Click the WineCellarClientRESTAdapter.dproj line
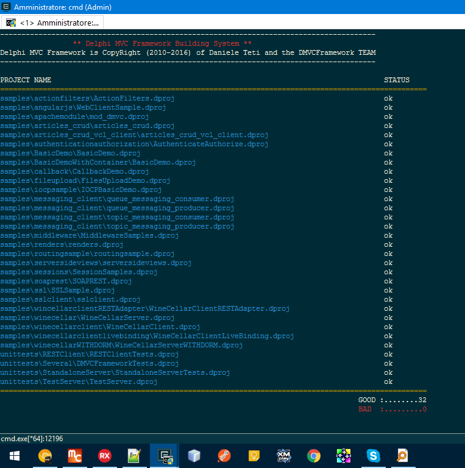 pyautogui.click(x=145, y=309)
